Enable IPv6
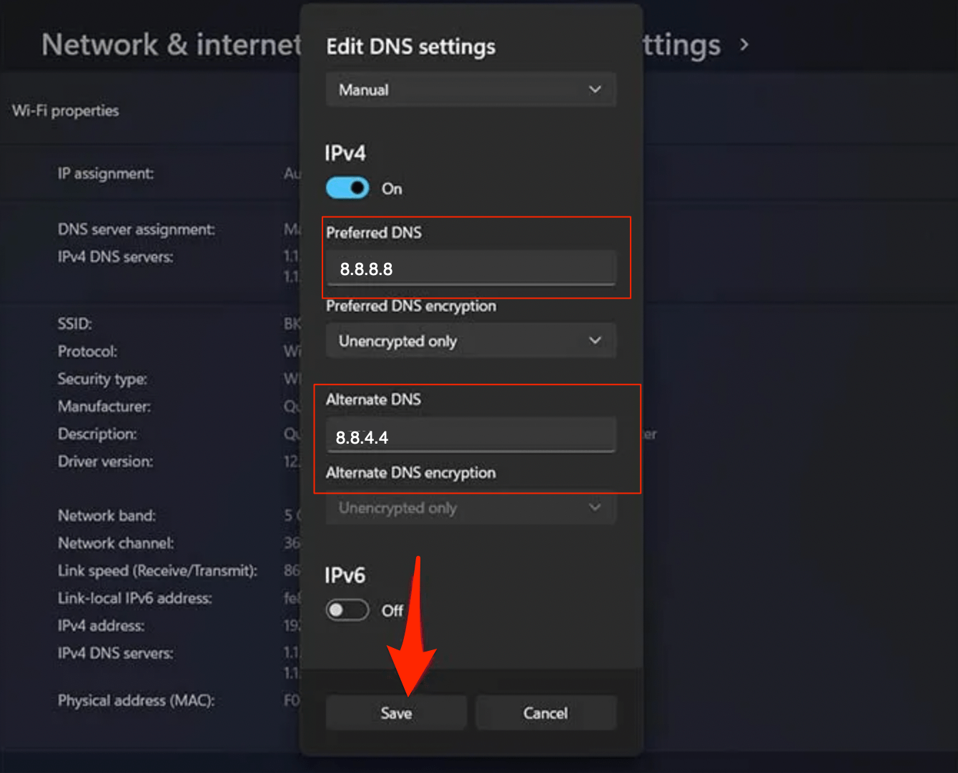Screen dimensions: 958x773 coord(347,609)
